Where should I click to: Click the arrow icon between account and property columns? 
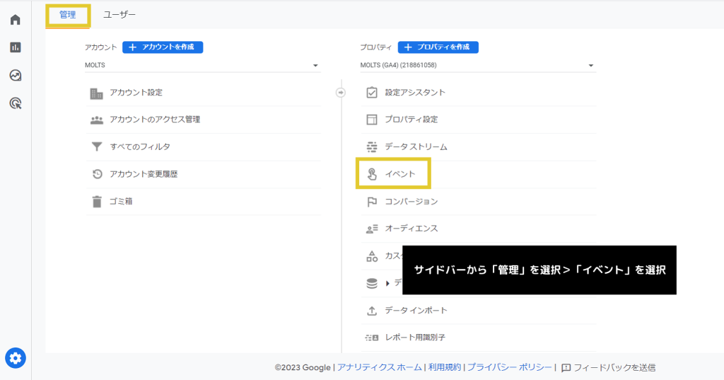click(x=341, y=92)
